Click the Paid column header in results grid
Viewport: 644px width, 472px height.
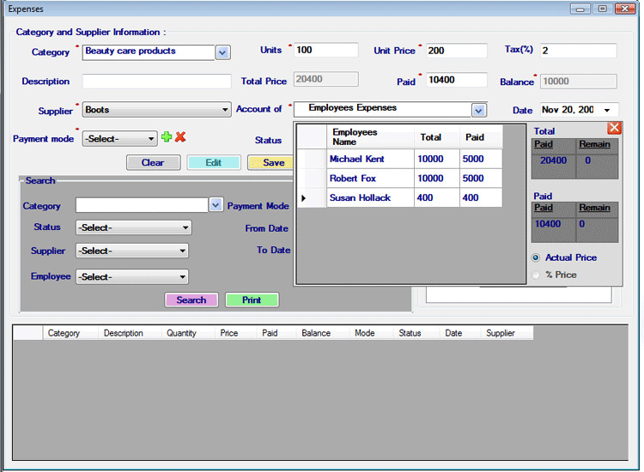click(x=276, y=333)
